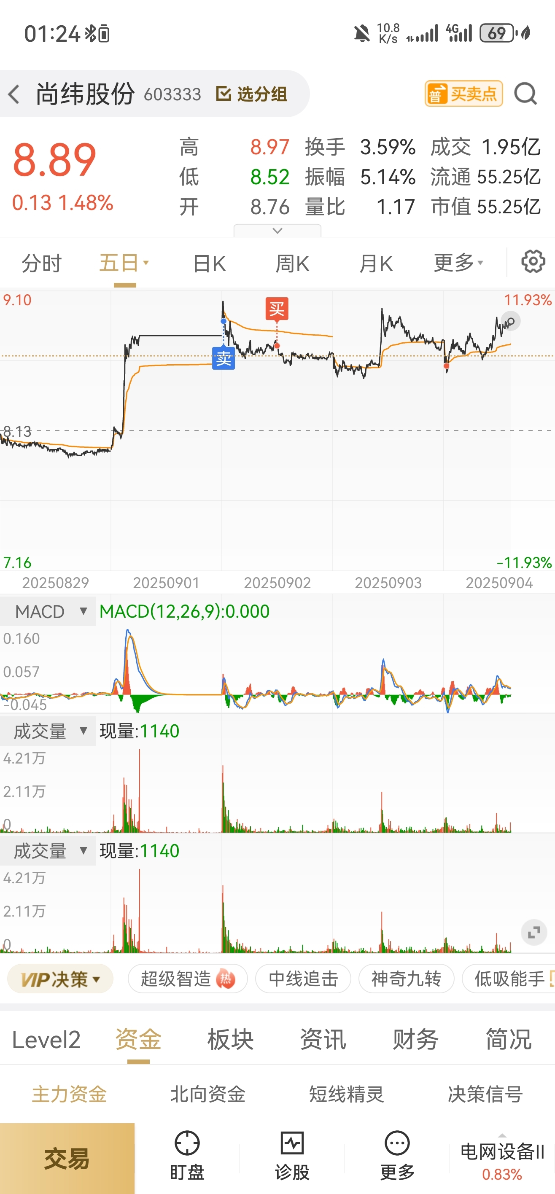The width and height of the screenshot is (555, 1194).
Task: Switch to 周K chart tab
Action: pyautogui.click(x=292, y=263)
